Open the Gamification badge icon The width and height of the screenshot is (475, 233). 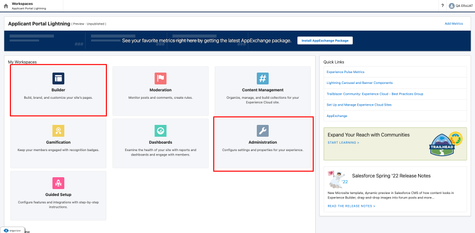click(58, 130)
